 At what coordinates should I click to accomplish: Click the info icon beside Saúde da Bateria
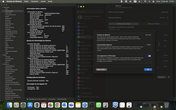(x=167, y=18)
